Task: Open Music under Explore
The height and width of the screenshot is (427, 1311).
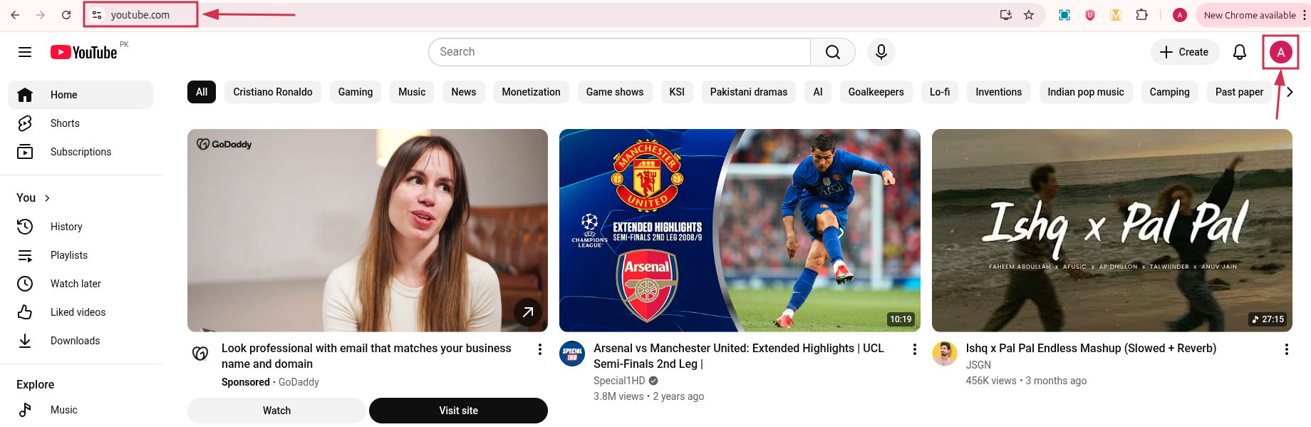Action: 81,410
